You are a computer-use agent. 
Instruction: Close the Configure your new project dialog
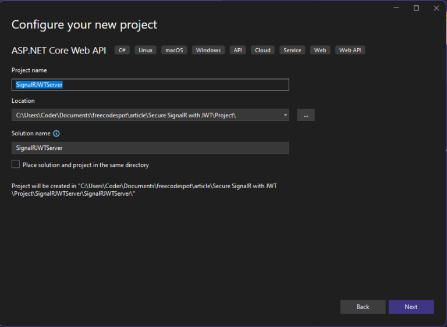point(436,8)
